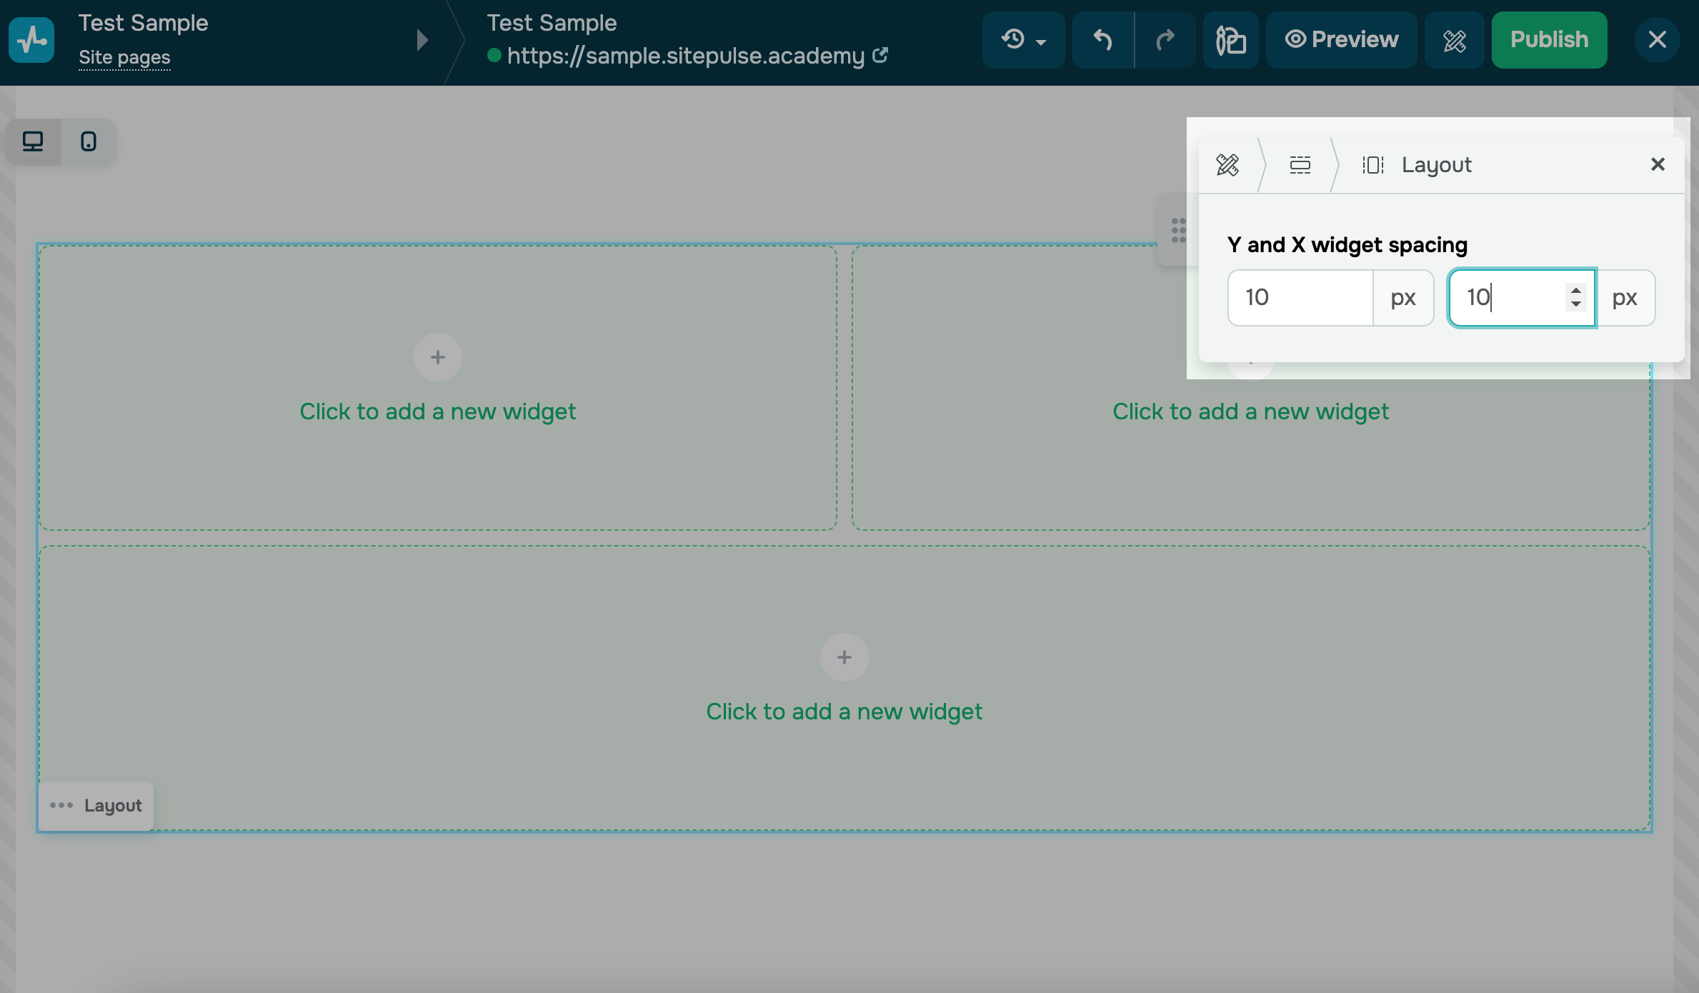This screenshot has width=1699, height=993.
Task: Publish the site
Action: coord(1549,40)
